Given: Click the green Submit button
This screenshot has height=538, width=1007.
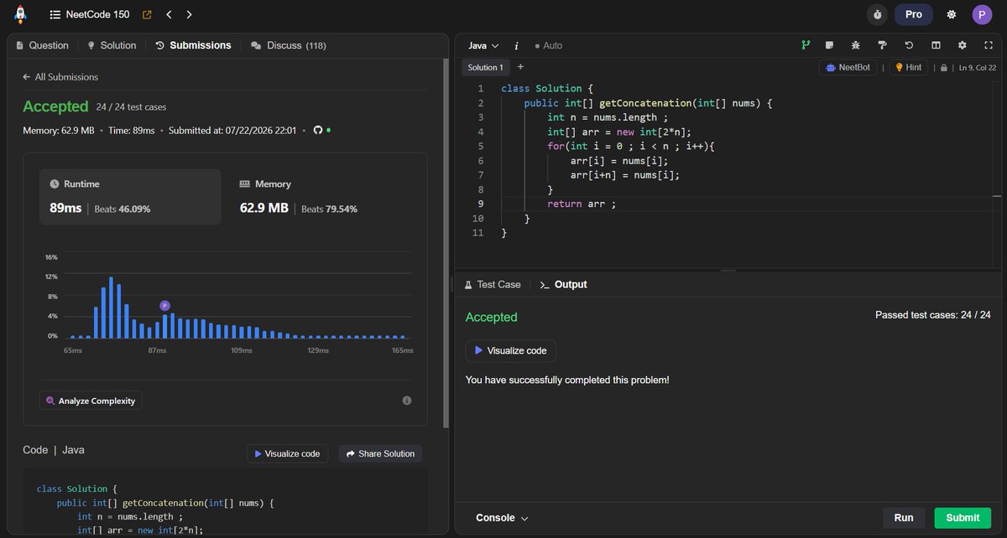Looking at the screenshot, I should pos(963,518).
